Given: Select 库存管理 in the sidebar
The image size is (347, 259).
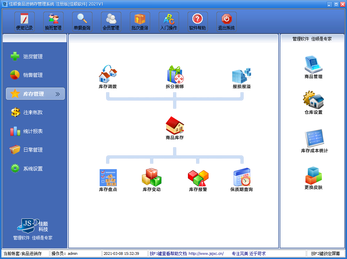Looking at the screenshot, I should point(35,94).
